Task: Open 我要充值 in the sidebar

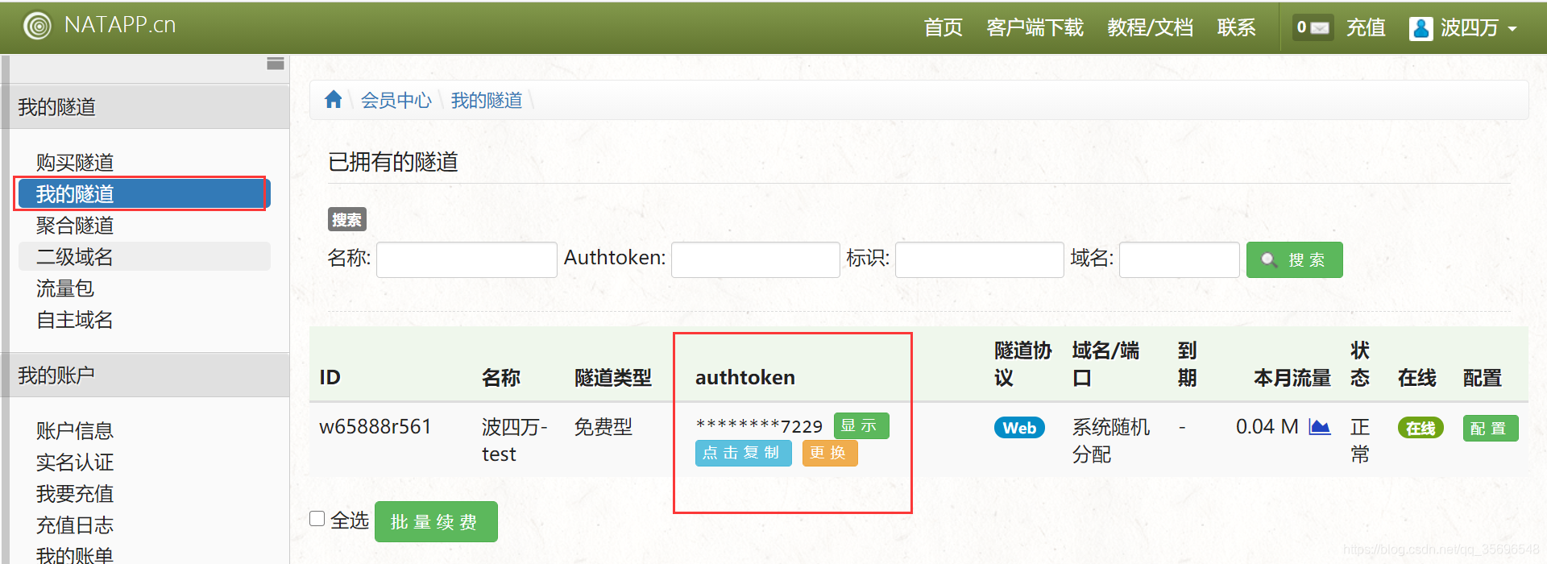Action: coord(75,494)
